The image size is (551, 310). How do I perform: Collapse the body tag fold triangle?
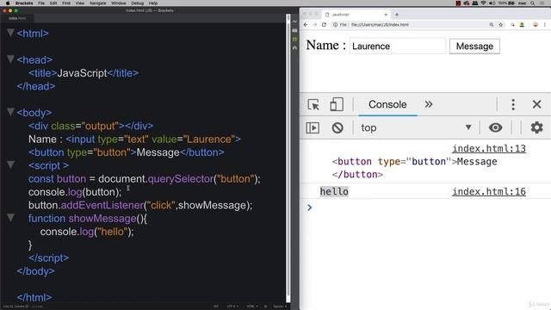point(10,112)
